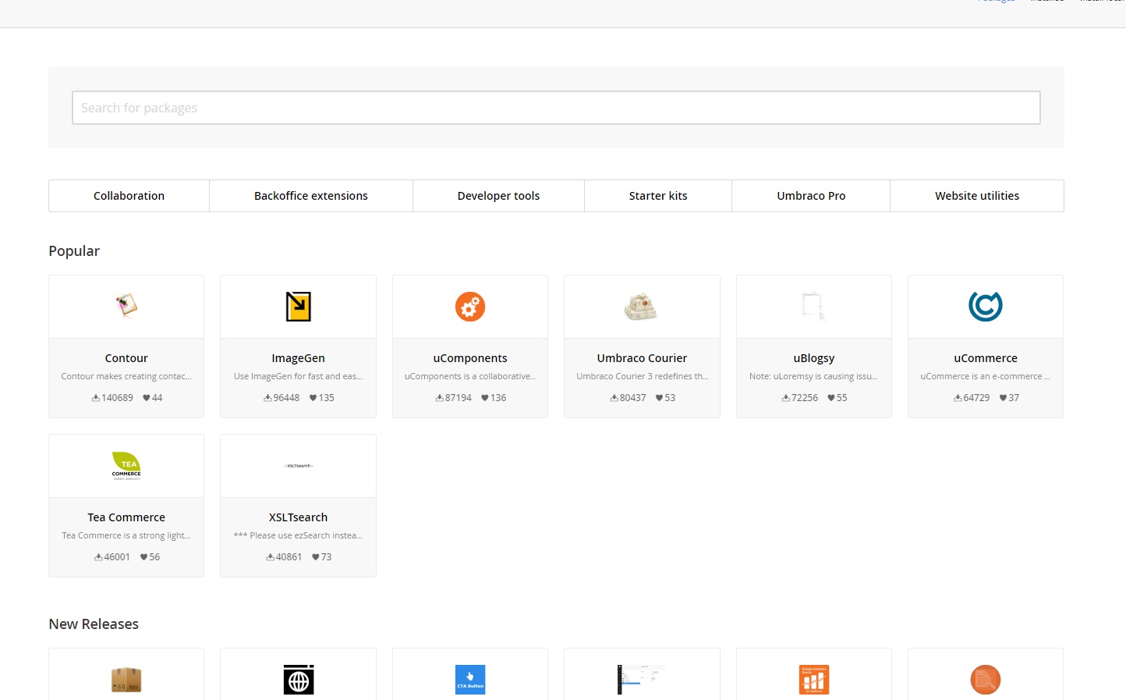This screenshot has height=700, width=1126.
Task: Click the heart icon beside 73 on XSLTsearch
Action: [316, 557]
